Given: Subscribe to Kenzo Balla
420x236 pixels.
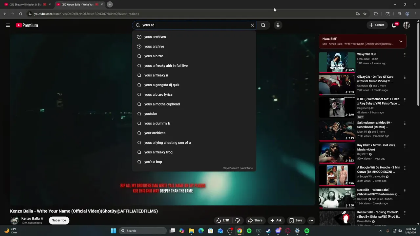Looking at the screenshot, I should click(59, 220).
